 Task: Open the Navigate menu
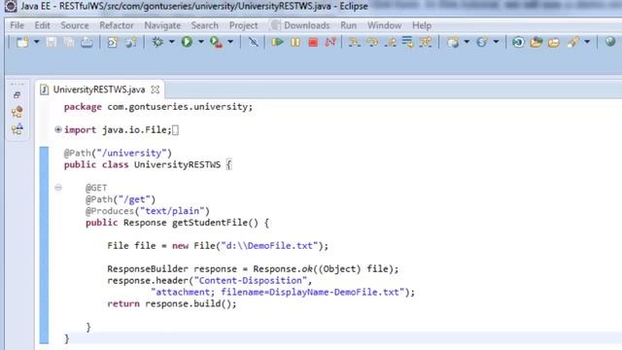162,25
